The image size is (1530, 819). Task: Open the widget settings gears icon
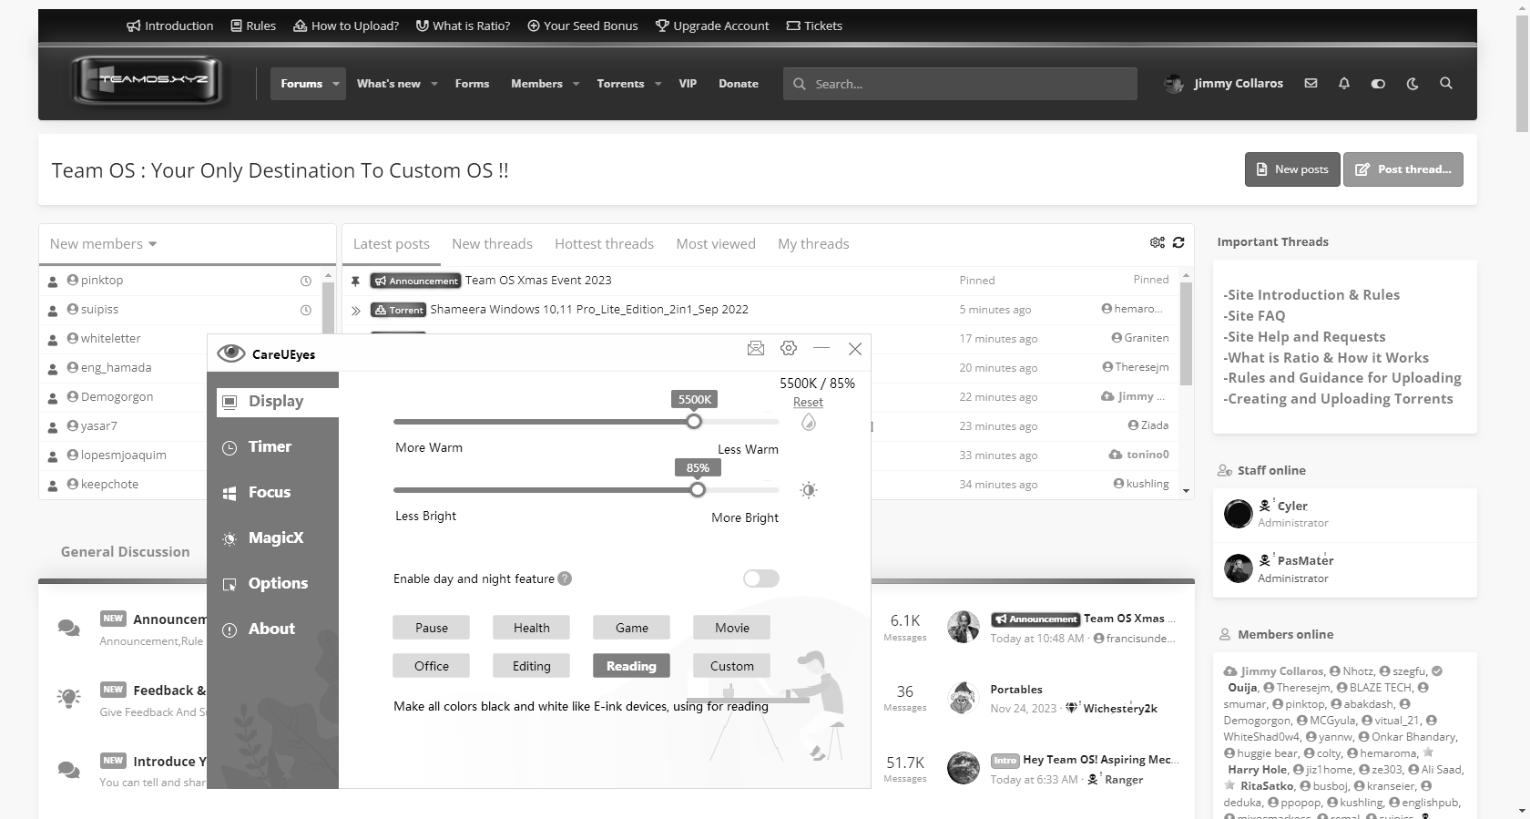(x=1158, y=242)
